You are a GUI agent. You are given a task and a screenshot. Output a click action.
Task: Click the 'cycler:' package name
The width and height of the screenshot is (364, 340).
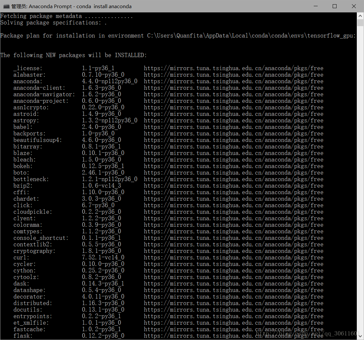coord(24,264)
